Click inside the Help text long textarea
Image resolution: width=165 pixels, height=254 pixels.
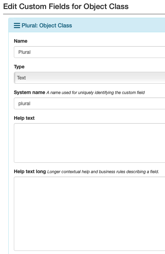click(89, 214)
